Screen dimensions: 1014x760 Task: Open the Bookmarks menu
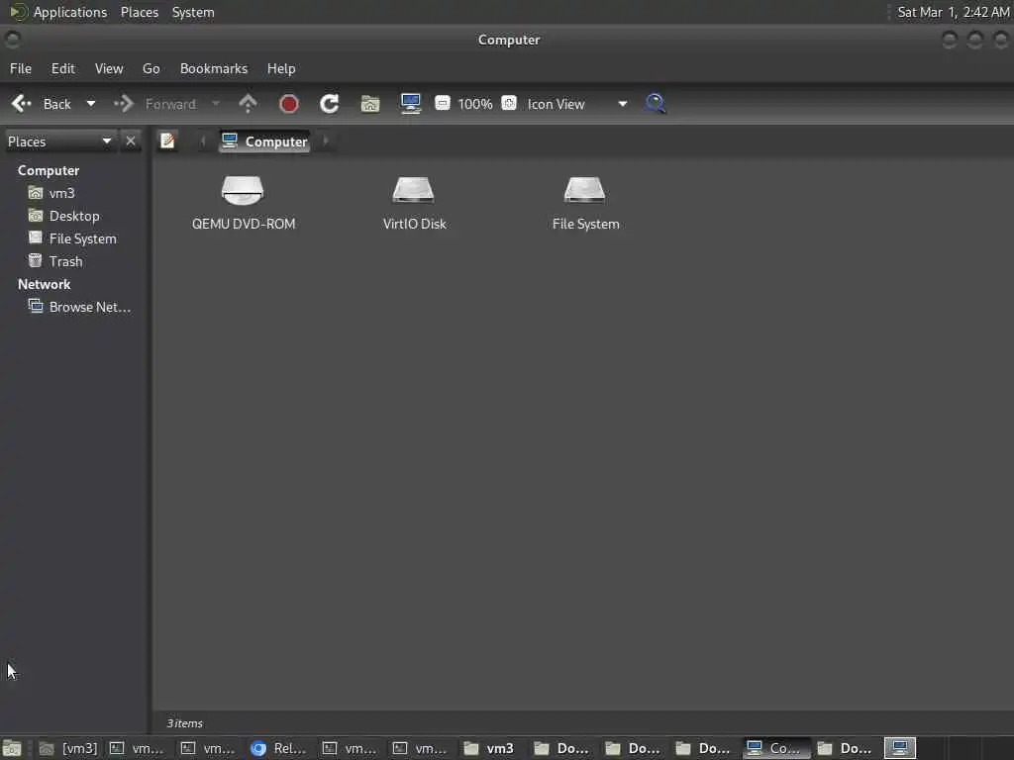(214, 68)
